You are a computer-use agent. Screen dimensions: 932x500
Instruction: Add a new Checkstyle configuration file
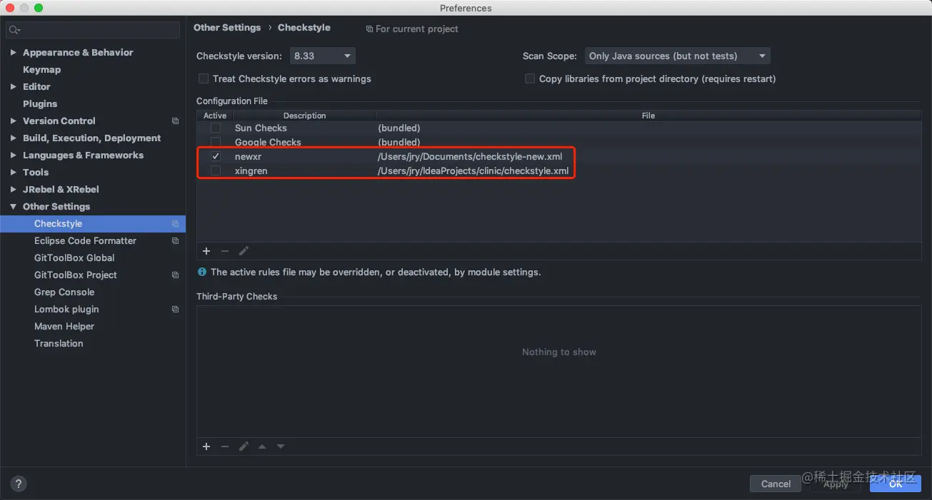point(206,251)
